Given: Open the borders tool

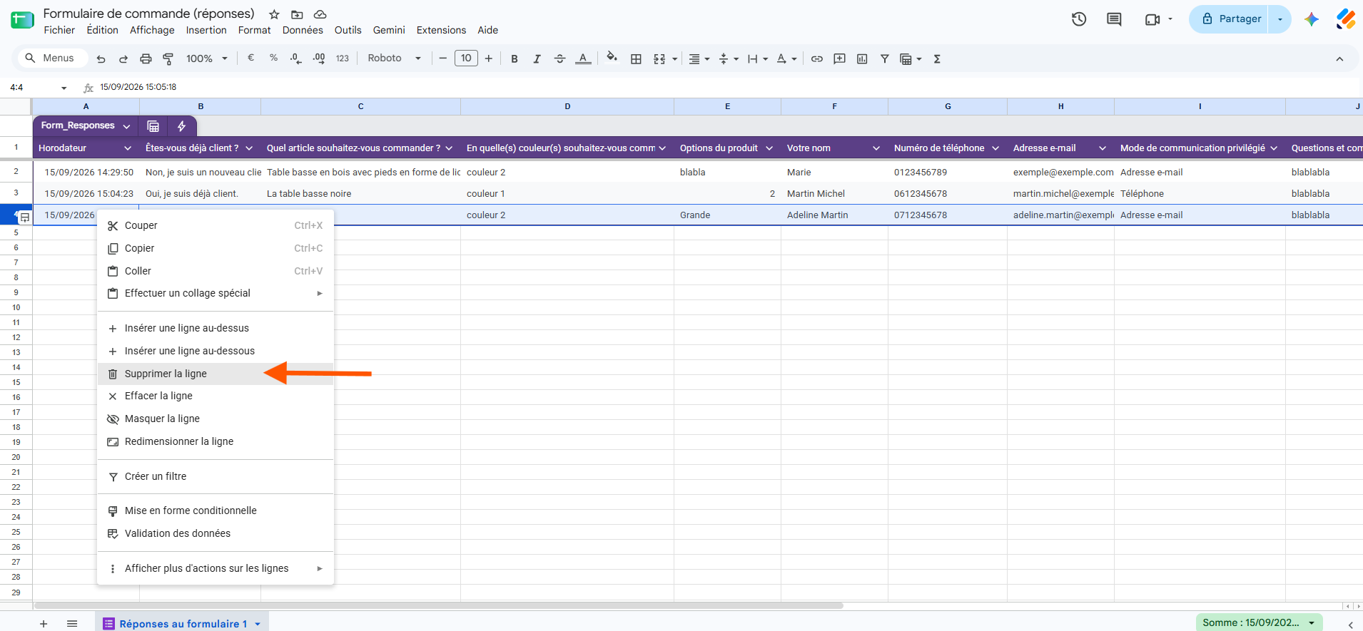Looking at the screenshot, I should pyautogui.click(x=636, y=58).
